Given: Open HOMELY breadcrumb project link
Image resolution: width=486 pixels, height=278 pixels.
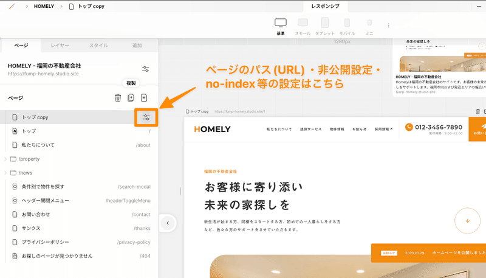Looking at the screenshot, I should (44, 6).
